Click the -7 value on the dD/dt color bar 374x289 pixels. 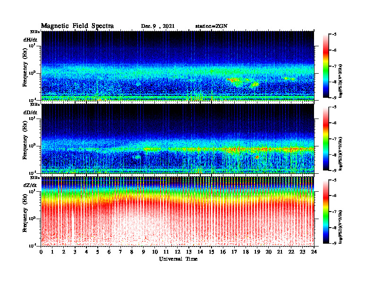tap(334, 139)
